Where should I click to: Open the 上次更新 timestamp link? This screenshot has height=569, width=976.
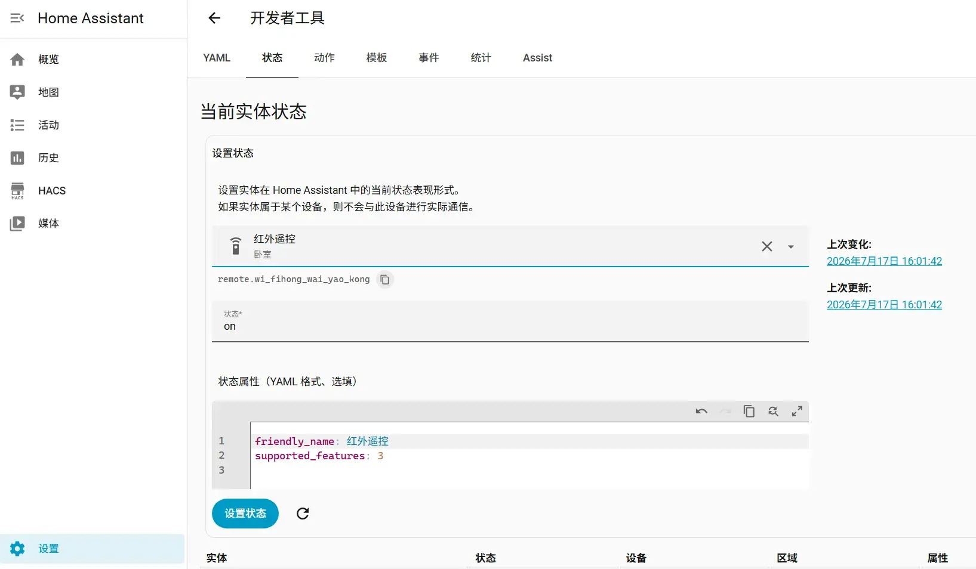pyautogui.click(x=884, y=305)
